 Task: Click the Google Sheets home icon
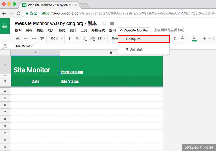coord(5,26)
